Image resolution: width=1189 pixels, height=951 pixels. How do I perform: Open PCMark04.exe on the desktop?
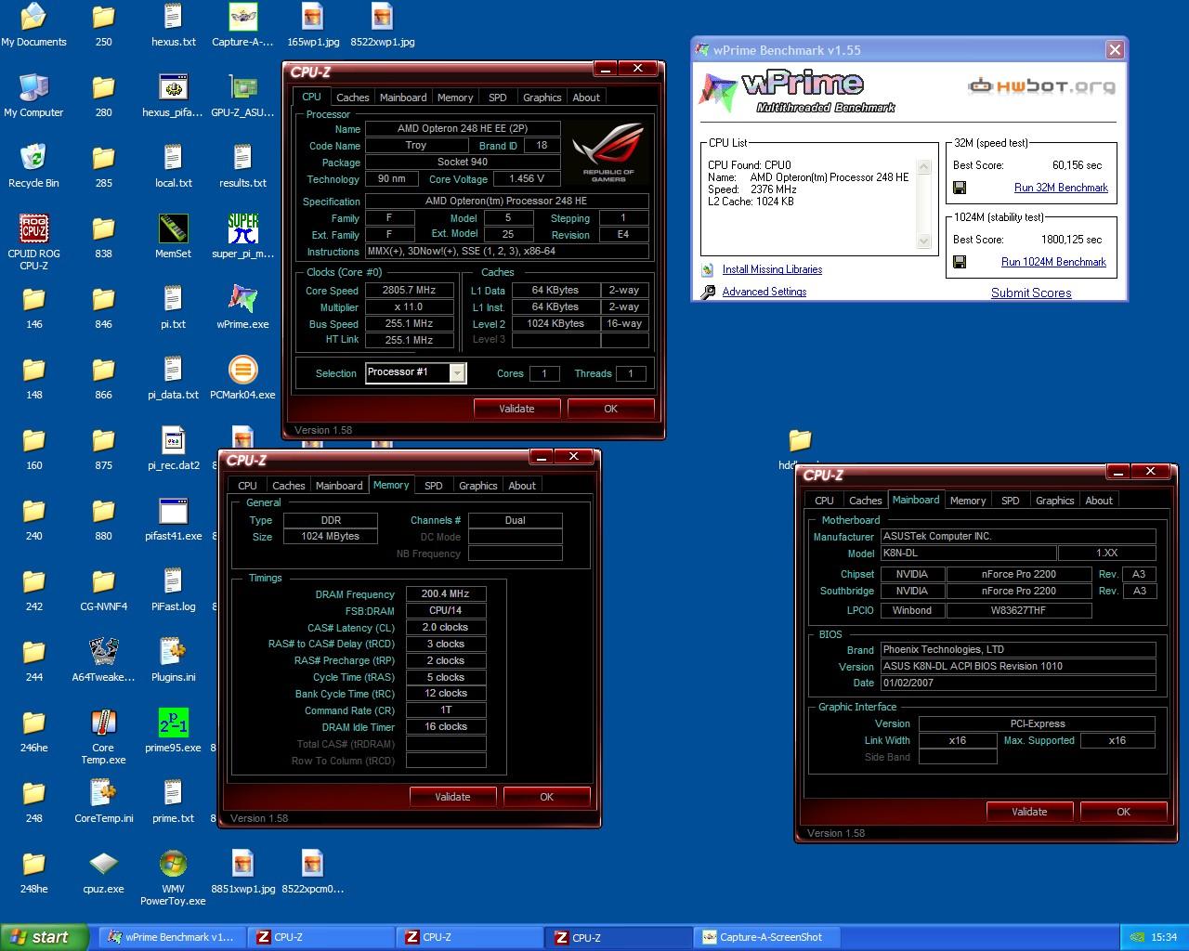(x=242, y=371)
